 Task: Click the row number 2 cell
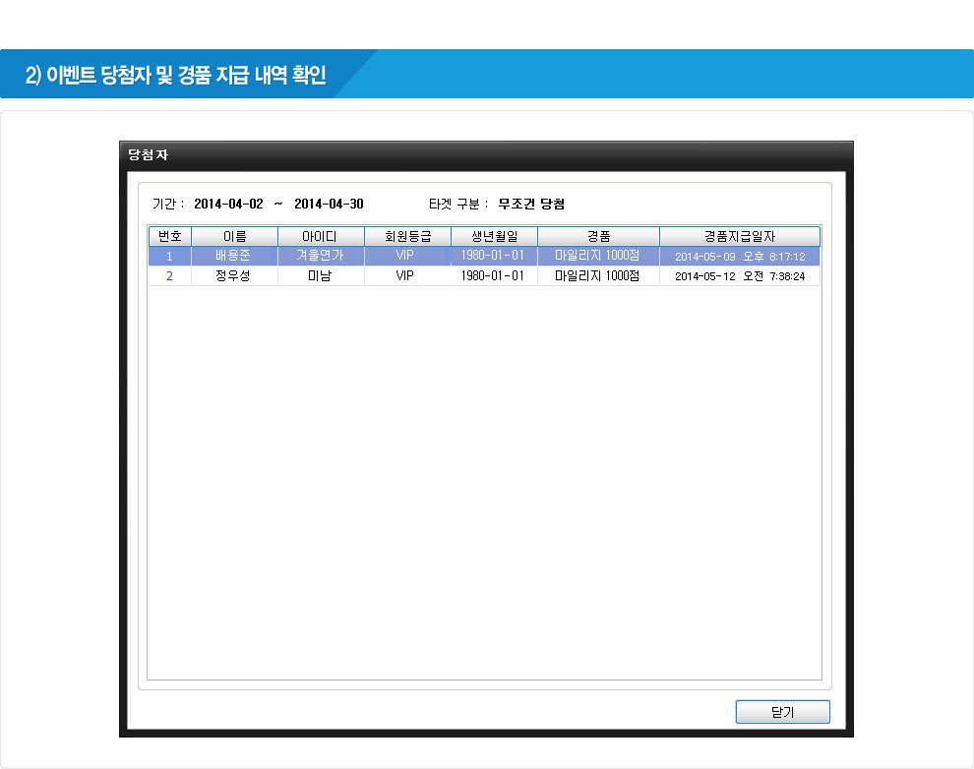tap(169, 276)
